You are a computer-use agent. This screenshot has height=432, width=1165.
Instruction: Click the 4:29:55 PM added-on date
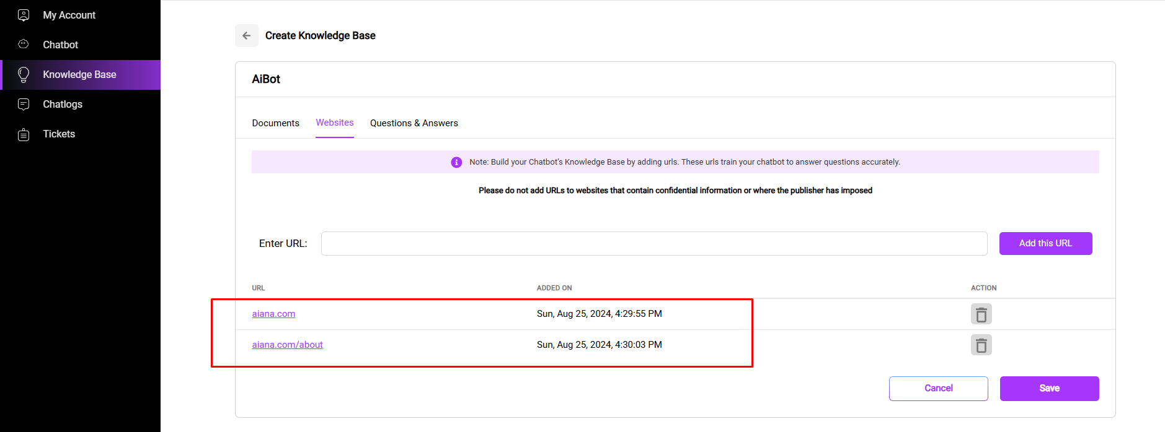click(x=600, y=314)
